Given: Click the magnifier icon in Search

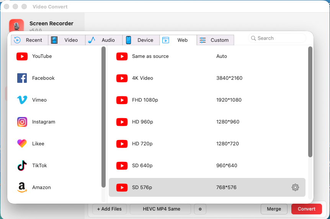Looking at the screenshot, I should (x=253, y=38).
